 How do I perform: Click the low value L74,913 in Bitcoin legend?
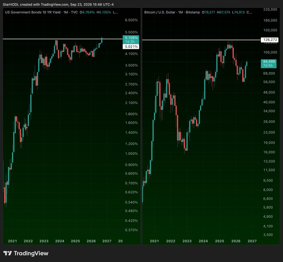pos(238,12)
